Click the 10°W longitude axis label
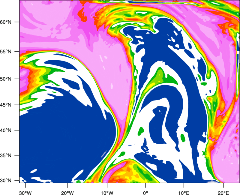The width and height of the screenshot is (240, 195). click(107, 193)
